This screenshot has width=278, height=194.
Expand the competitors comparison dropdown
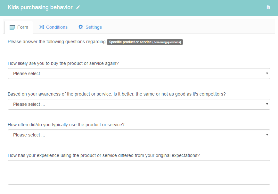pos(139,104)
